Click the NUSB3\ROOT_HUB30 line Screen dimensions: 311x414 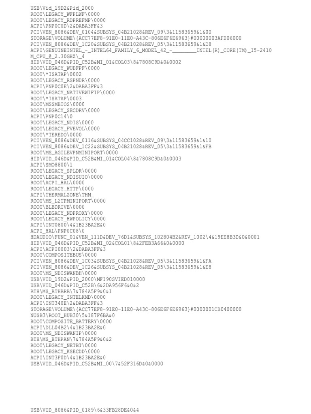(72, 315)
